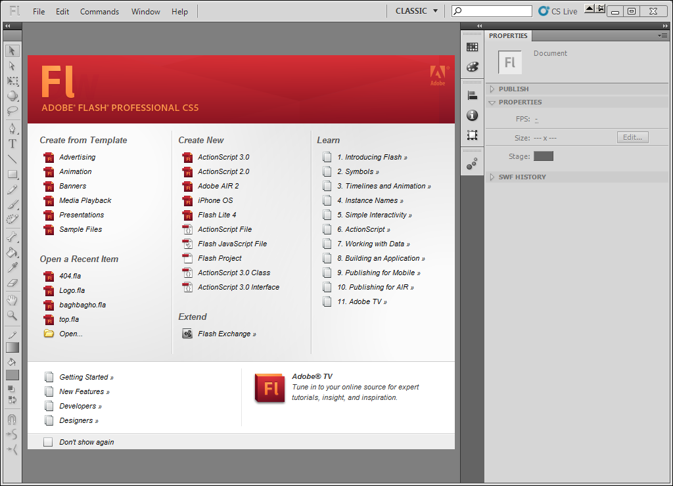This screenshot has width=673, height=486.
Task: Open the toolbar stroke color swatch
Action: pyautogui.click(x=12, y=347)
